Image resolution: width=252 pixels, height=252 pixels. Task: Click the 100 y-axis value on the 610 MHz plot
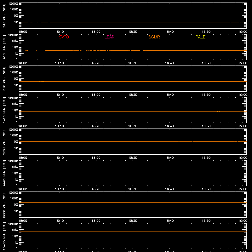coord(15,79)
